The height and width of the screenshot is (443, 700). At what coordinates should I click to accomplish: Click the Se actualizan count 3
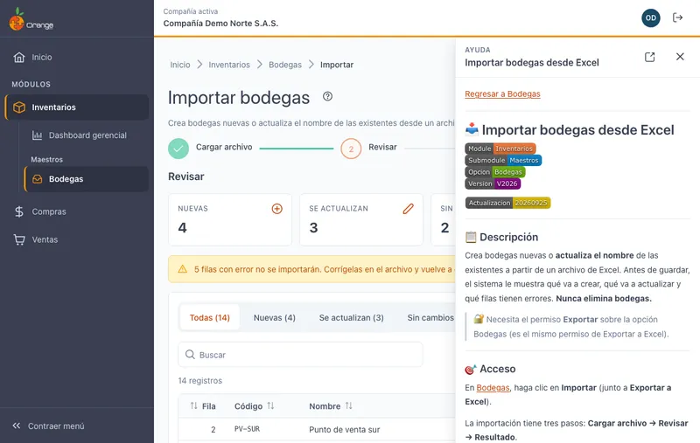(313, 228)
